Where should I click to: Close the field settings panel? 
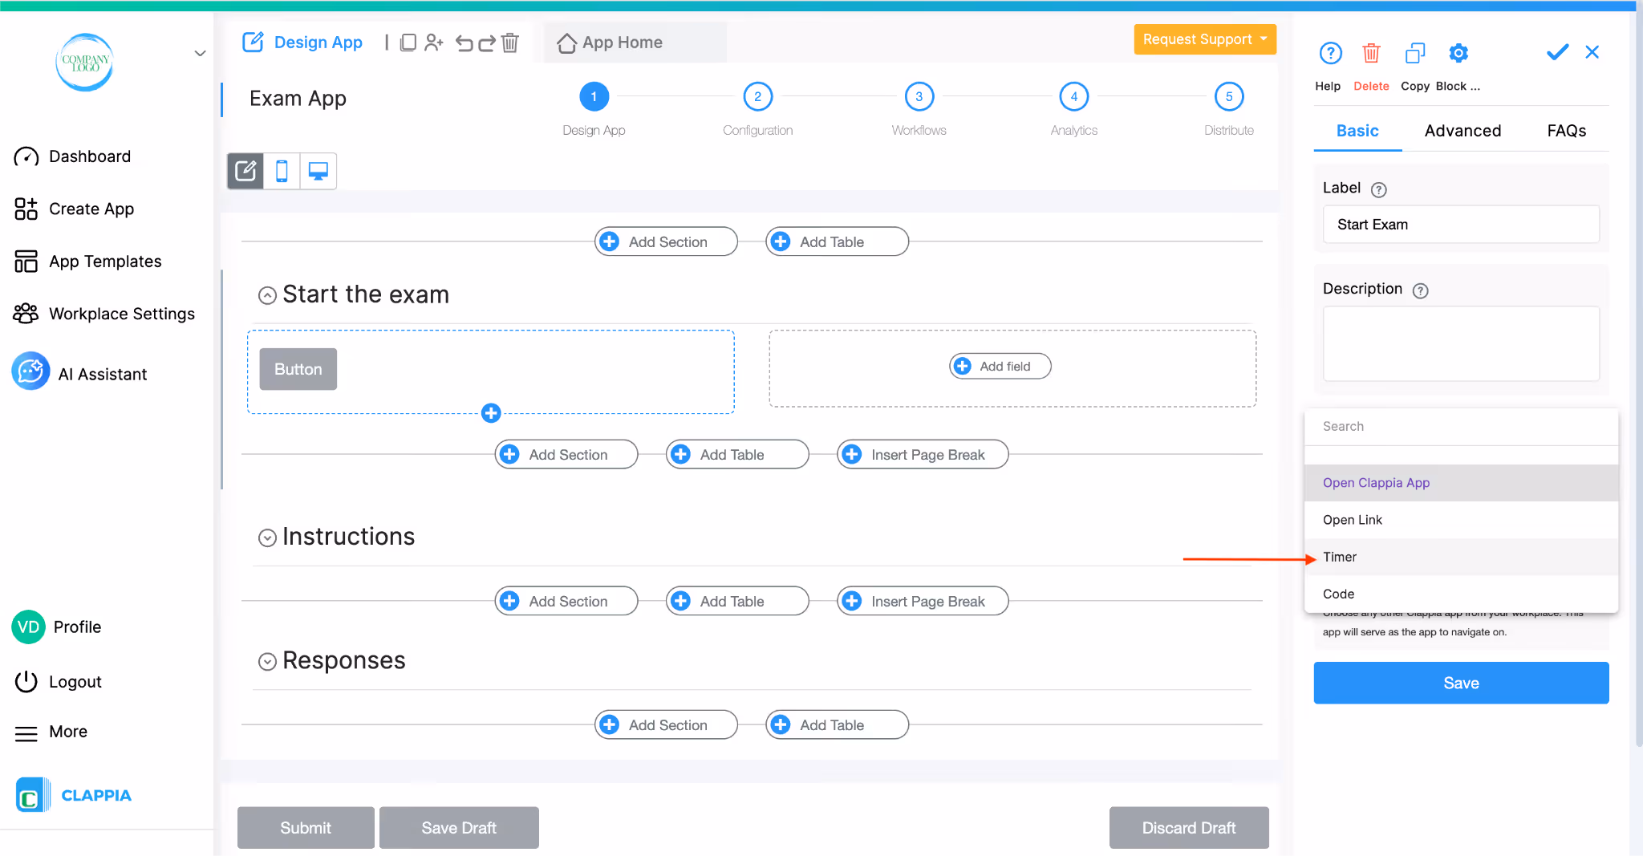(1592, 52)
